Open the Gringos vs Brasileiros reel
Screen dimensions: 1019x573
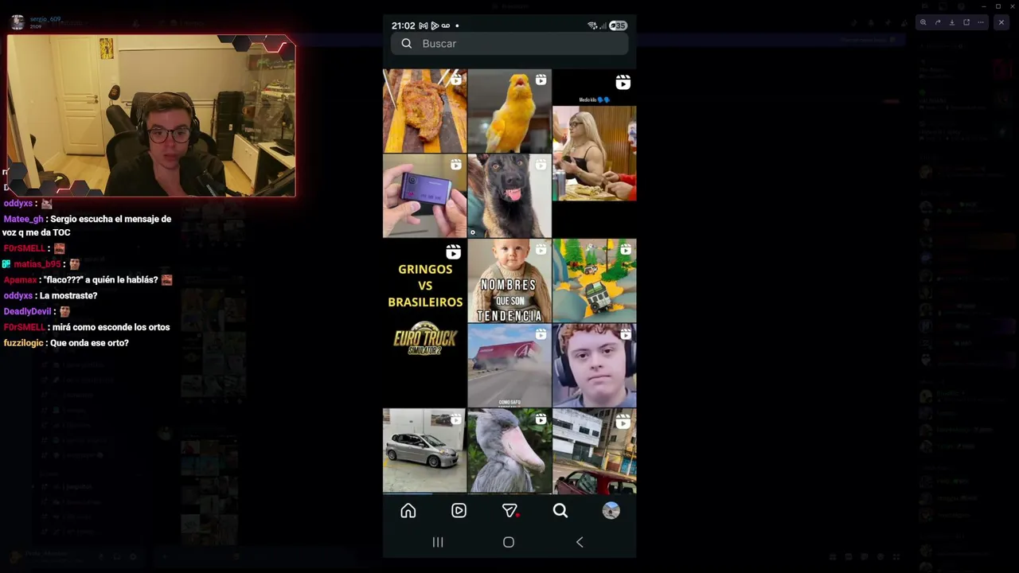(x=424, y=323)
